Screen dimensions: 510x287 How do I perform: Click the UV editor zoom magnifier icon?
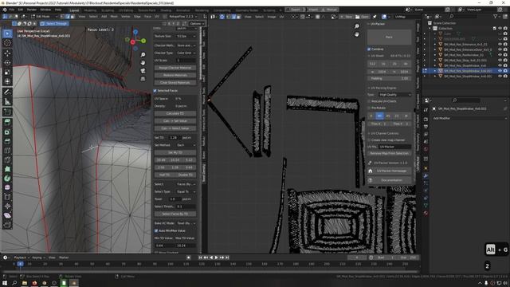tap(357, 26)
